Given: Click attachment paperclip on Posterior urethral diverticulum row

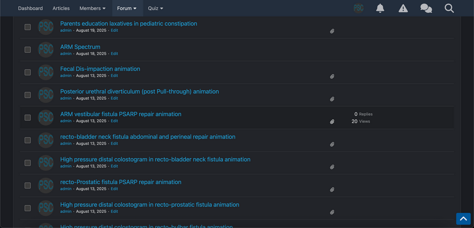Looking at the screenshot, I should point(332,99).
